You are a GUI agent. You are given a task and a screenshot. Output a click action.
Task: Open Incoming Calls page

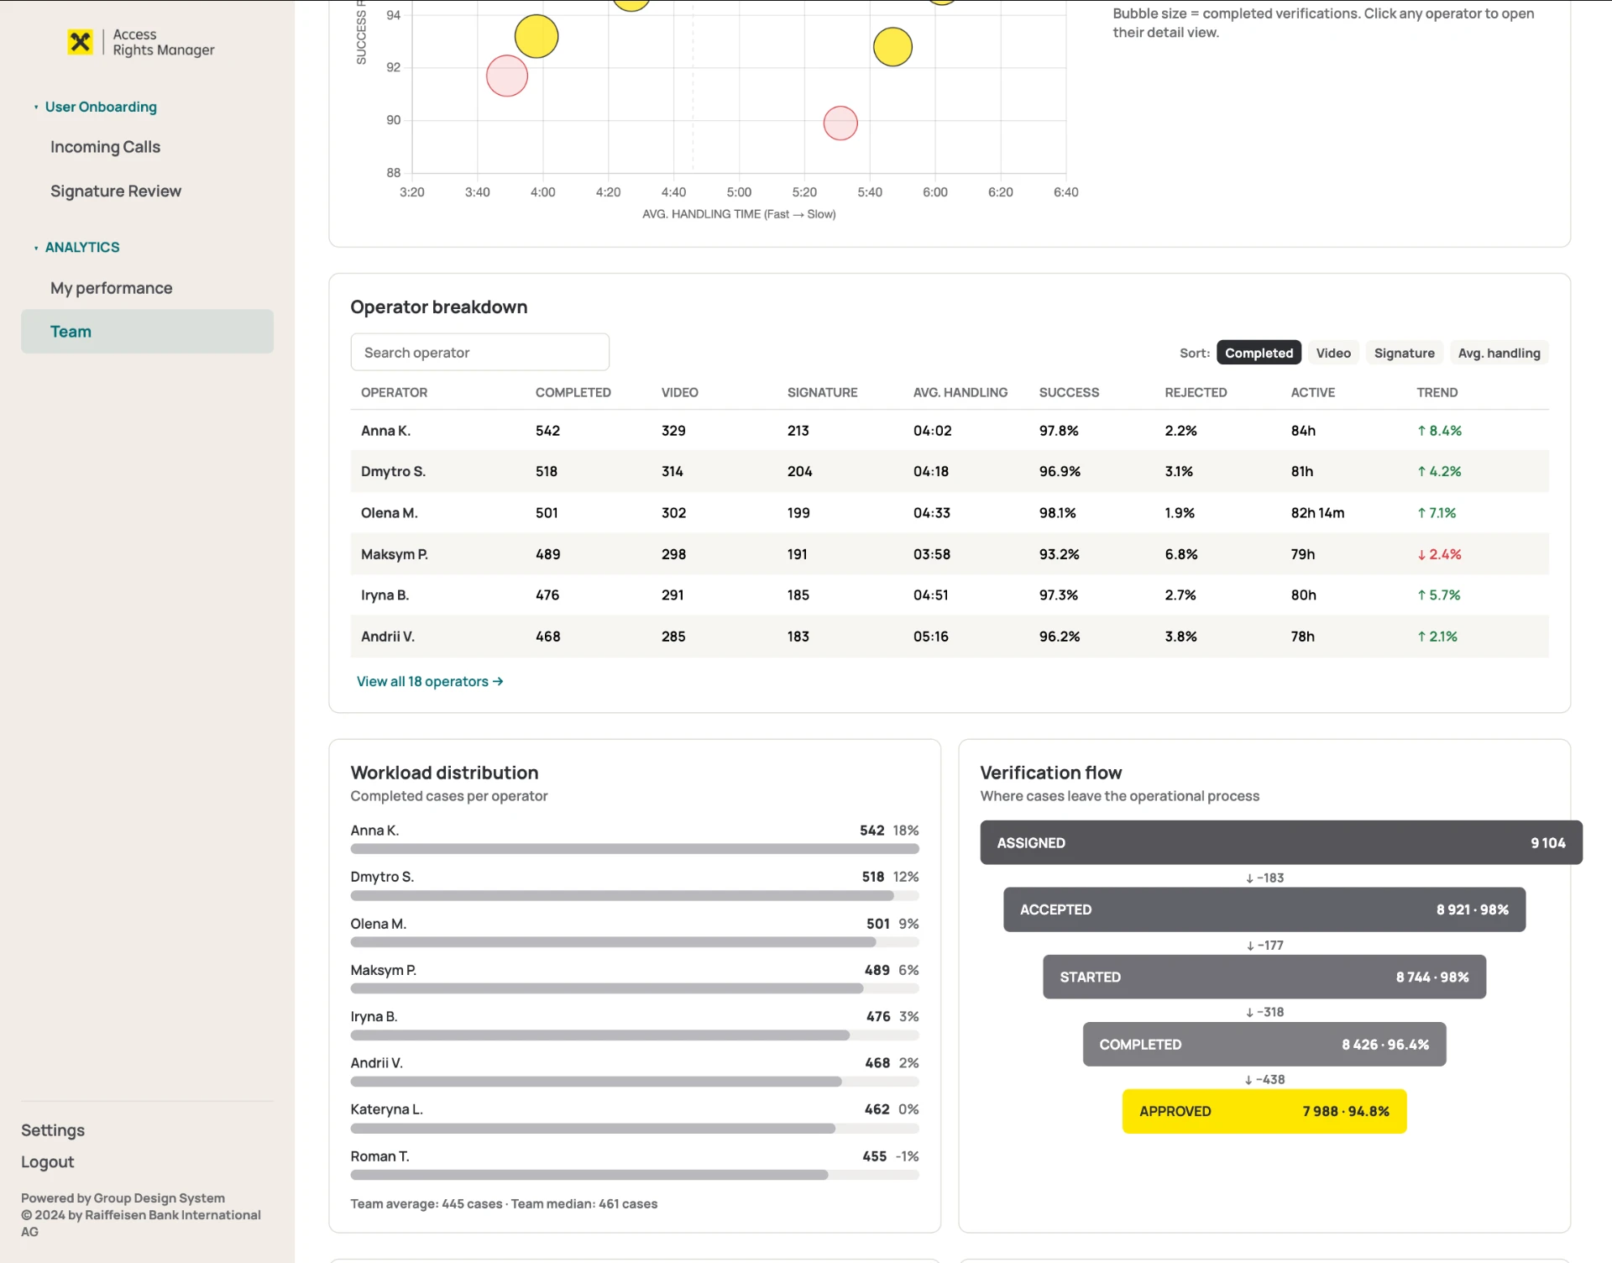click(x=105, y=147)
